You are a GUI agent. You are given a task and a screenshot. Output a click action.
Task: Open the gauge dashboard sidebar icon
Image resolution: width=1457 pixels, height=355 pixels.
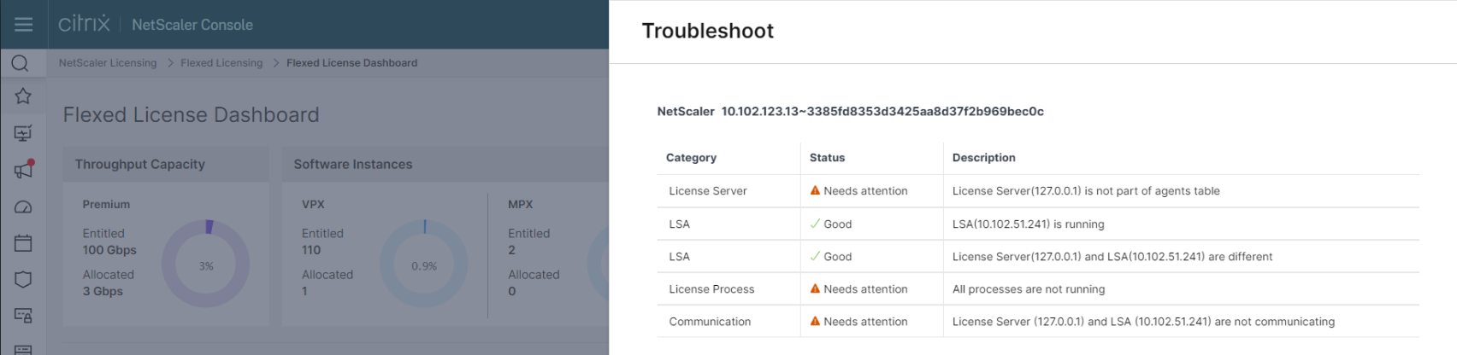[x=23, y=207]
